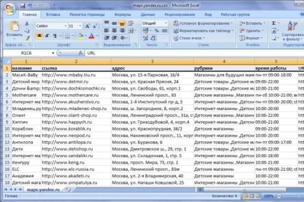Open the Office button menu
Screen dimensions: 304x202
pyautogui.click(x=10, y=9)
